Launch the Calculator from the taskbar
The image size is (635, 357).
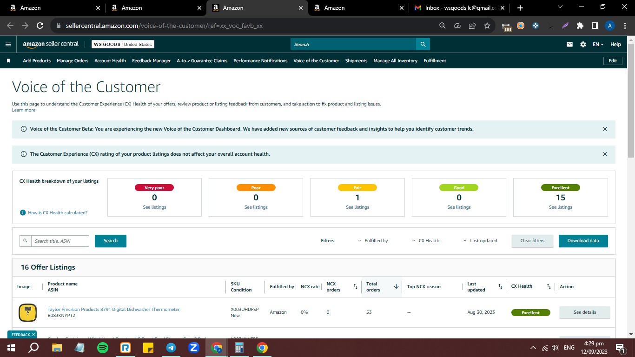pos(239,348)
